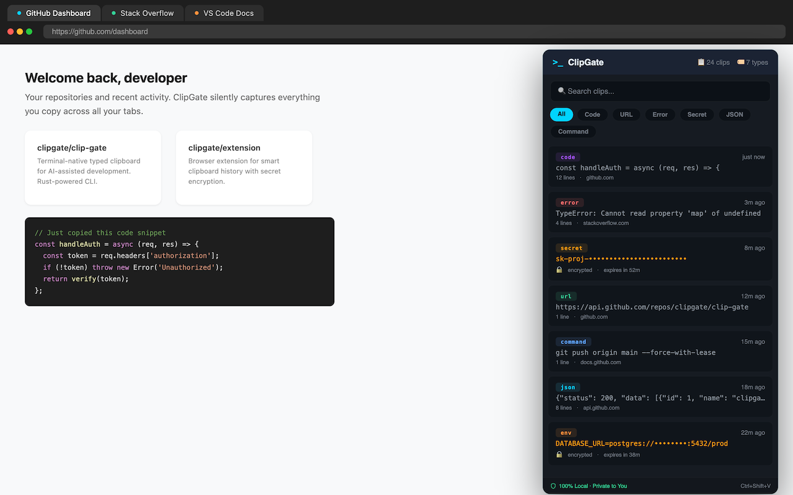Toggle the Code filter chip
This screenshot has height=495, width=793.
click(x=592, y=114)
